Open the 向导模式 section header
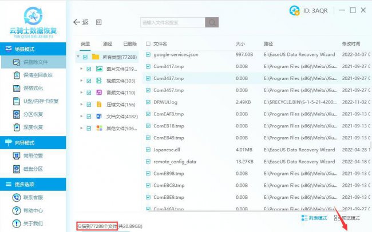Image resolution: width=372 pixels, height=232 pixels. pyautogui.click(x=33, y=143)
